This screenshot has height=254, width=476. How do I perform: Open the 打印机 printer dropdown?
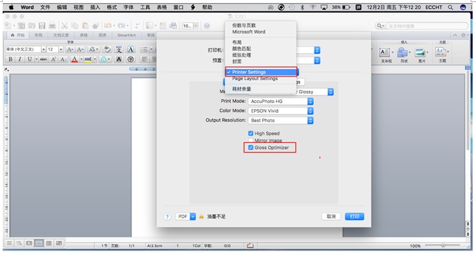317,50
